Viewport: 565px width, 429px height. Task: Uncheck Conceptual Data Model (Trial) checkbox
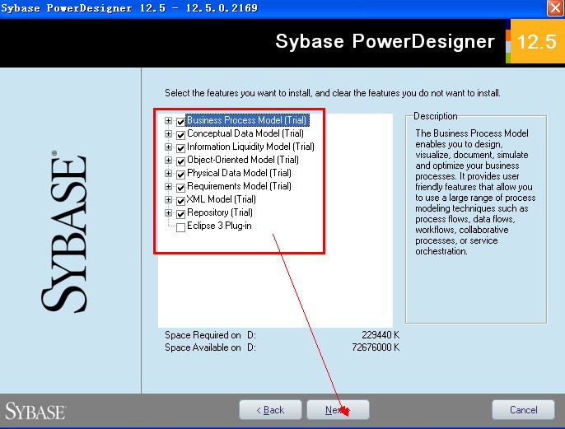pyautogui.click(x=180, y=135)
